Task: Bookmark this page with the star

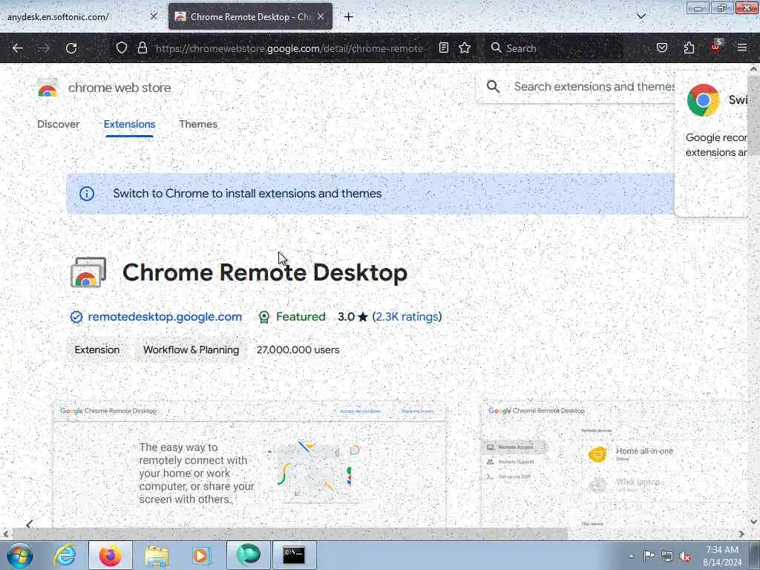Action: click(465, 47)
